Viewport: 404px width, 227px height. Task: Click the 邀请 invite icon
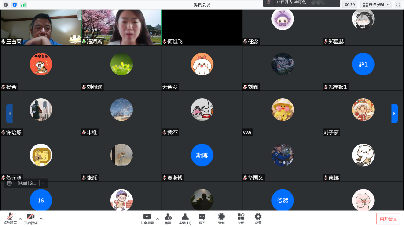(168, 219)
